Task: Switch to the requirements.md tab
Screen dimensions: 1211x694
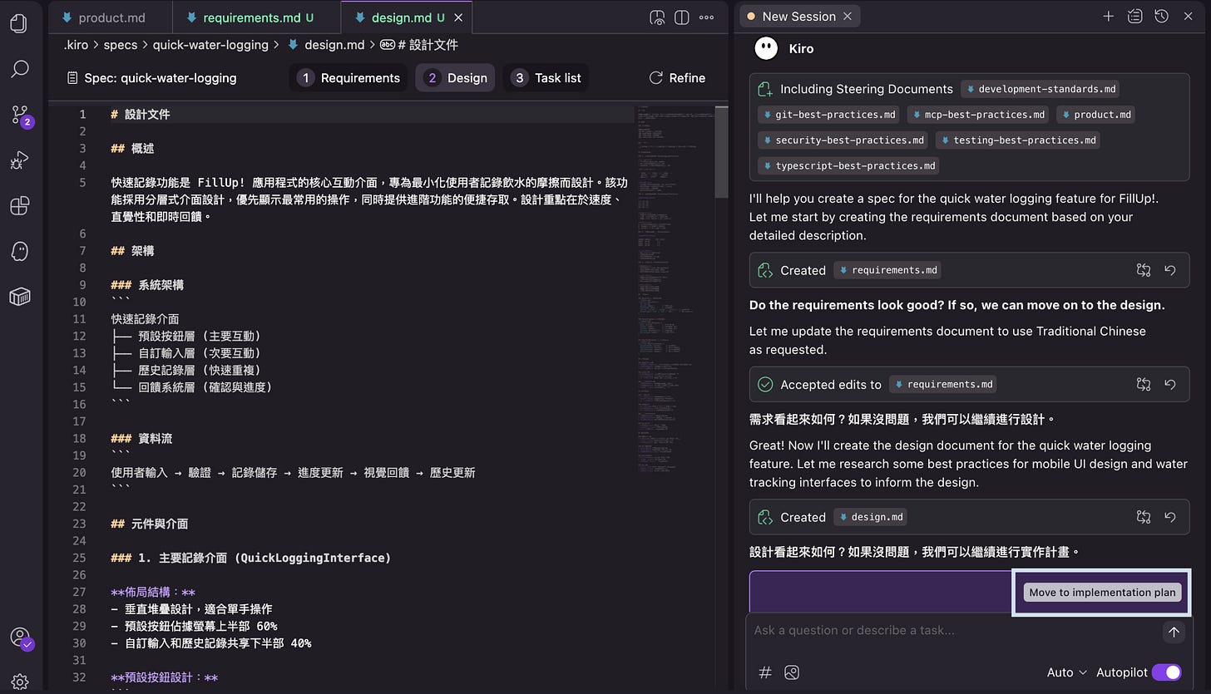Action: click(x=257, y=17)
